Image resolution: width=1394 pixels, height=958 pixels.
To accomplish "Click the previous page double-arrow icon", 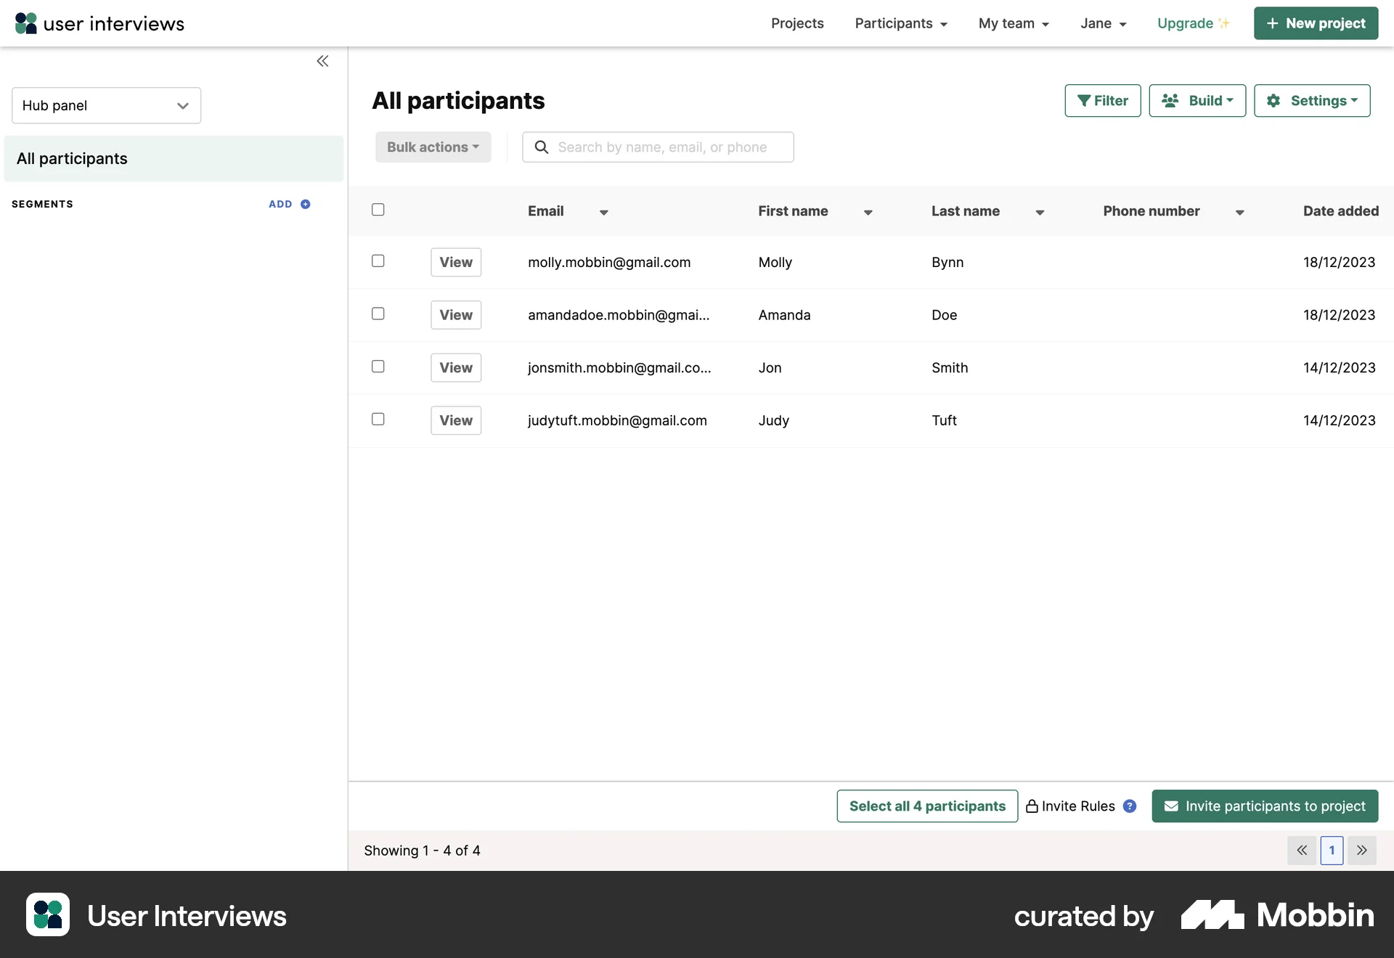I will click(1302, 850).
